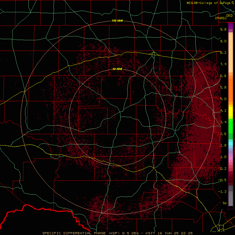This screenshot has width=235, height=235.
Task: Select the yellow segment of the color bar
Action: tap(231, 112)
